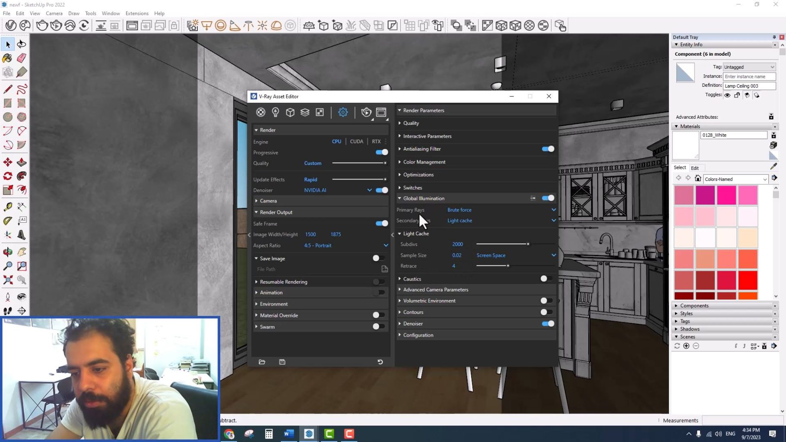Select the Eraser tool
This screenshot has width=786, height=442.
[x=22, y=58]
